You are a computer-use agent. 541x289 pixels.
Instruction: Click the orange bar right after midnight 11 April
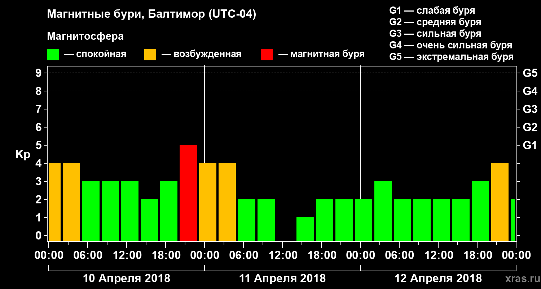208,202
